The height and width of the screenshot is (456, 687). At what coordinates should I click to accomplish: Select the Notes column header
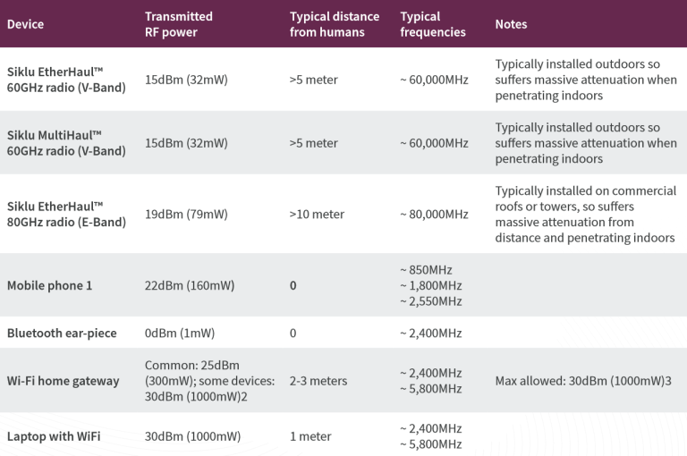tap(511, 24)
